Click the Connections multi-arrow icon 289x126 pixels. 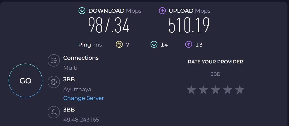click(54, 61)
